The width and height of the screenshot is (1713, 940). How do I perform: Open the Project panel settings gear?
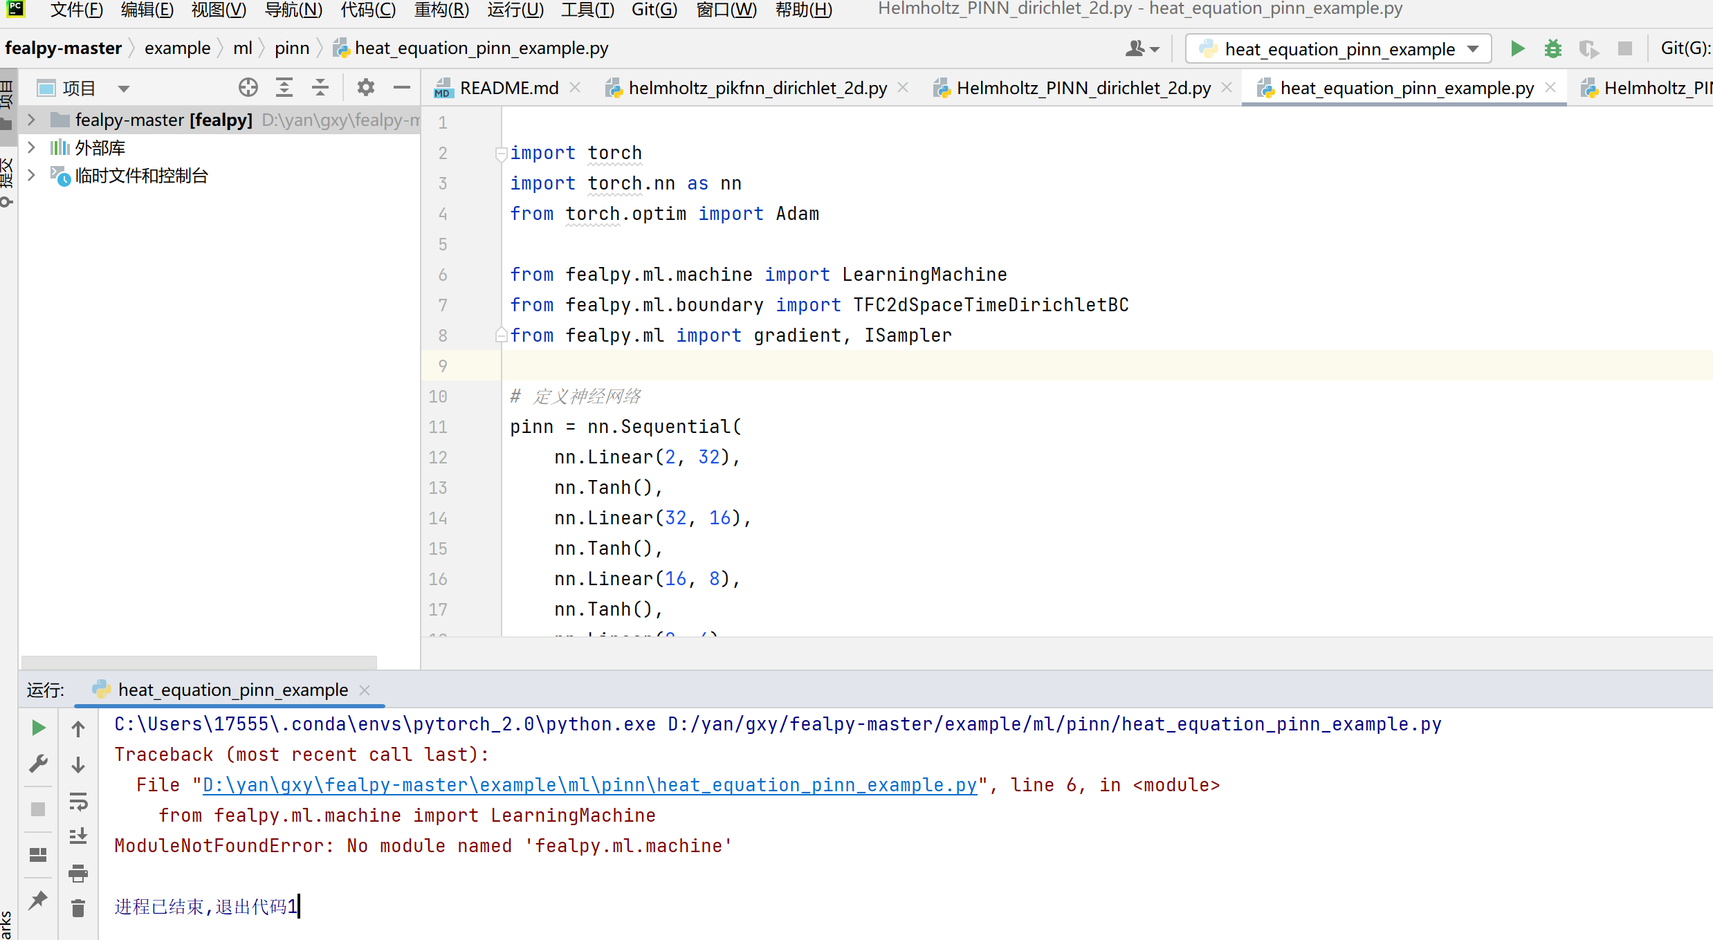[x=365, y=87]
